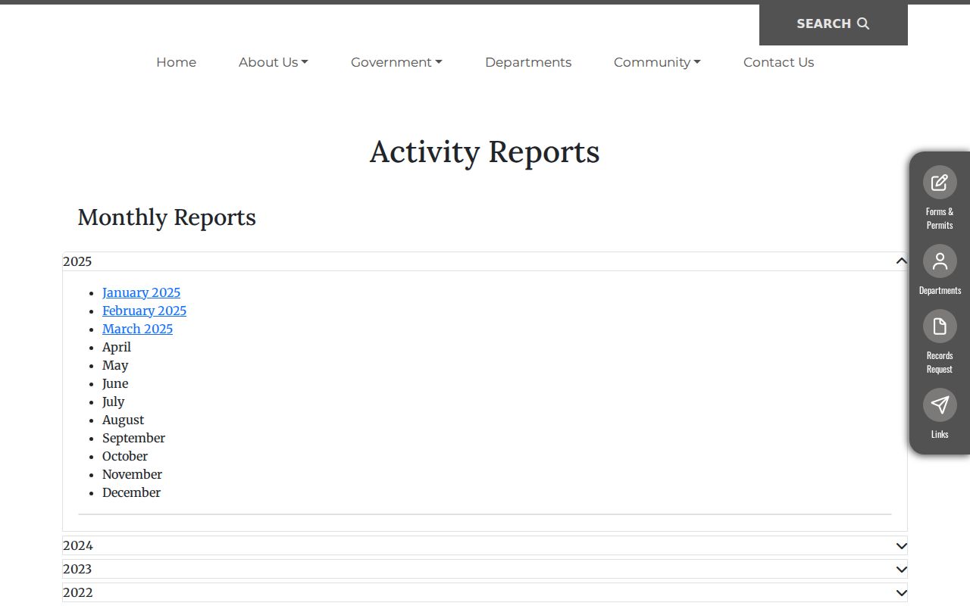Click the December list item

coord(132,492)
